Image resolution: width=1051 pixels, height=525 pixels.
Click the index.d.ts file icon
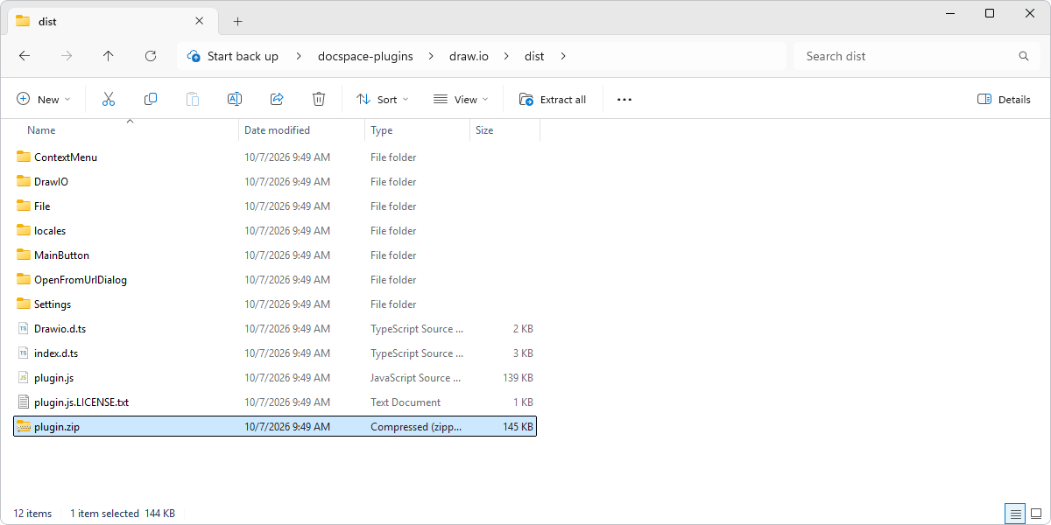tap(24, 353)
